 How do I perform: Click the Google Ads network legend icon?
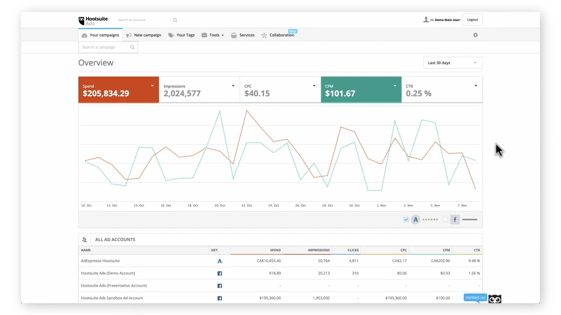click(x=415, y=220)
